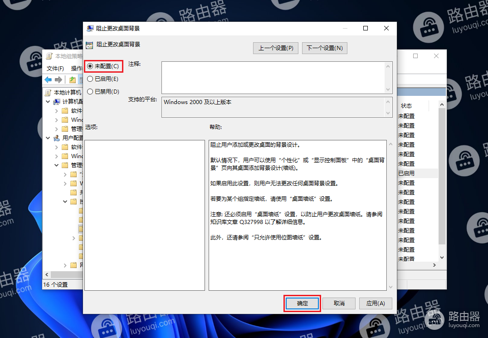
Task: Click the 本地组策略 window title icon
Action: point(49,56)
